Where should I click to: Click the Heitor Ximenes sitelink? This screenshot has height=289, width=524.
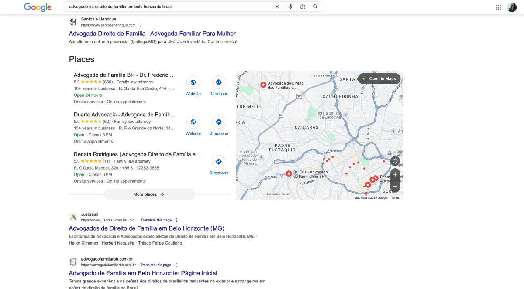coord(84,243)
